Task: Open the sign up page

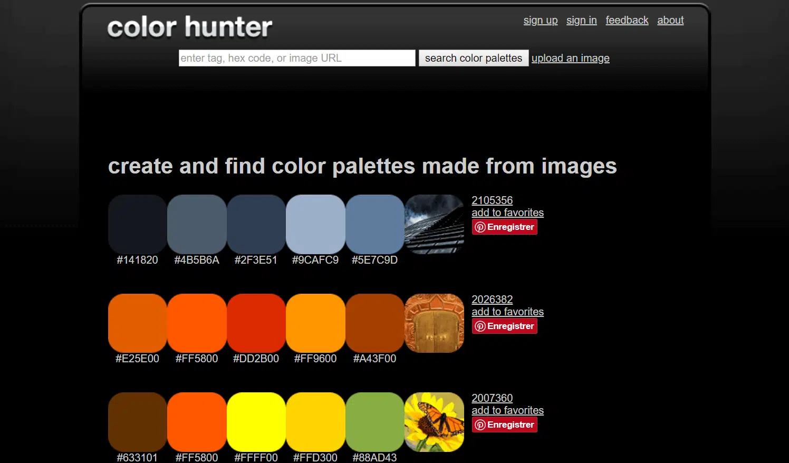Action: 541,20
